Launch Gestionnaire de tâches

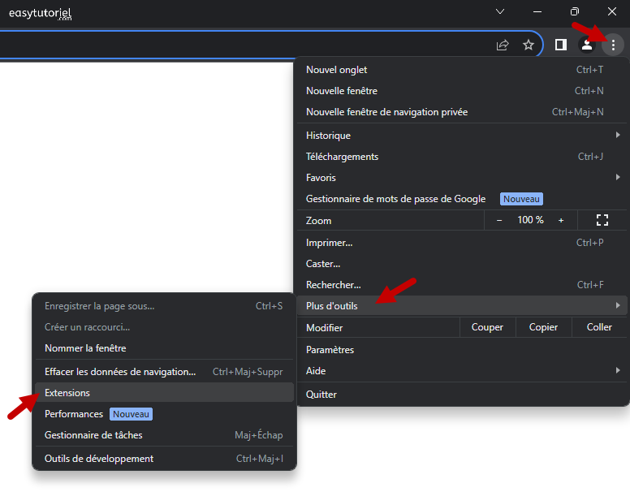[164, 435]
